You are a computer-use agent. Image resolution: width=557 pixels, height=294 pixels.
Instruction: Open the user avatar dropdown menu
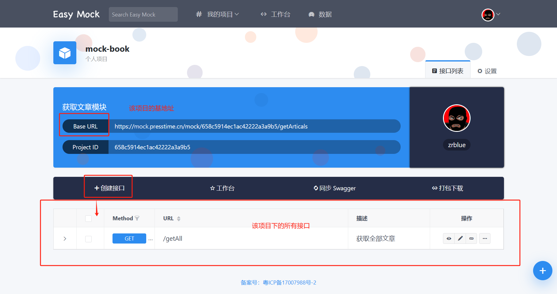tap(490, 14)
